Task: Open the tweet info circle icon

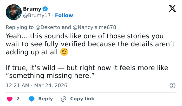Action: [x=172, y=85]
